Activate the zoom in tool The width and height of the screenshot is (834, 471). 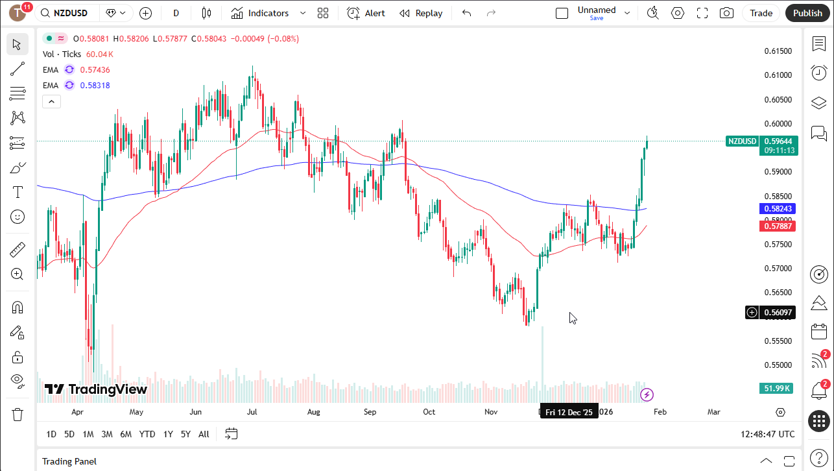tap(18, 274)
